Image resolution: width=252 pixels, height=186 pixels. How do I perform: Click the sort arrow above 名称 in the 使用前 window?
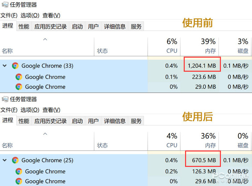45,39
